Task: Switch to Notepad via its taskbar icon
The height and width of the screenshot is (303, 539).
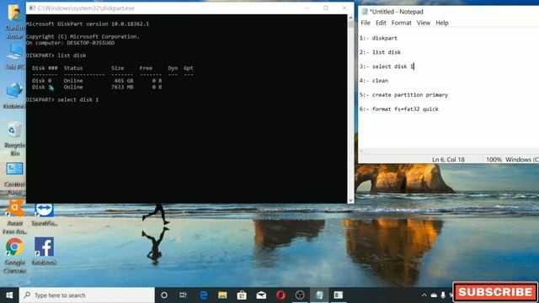Action: pos(319,295)
